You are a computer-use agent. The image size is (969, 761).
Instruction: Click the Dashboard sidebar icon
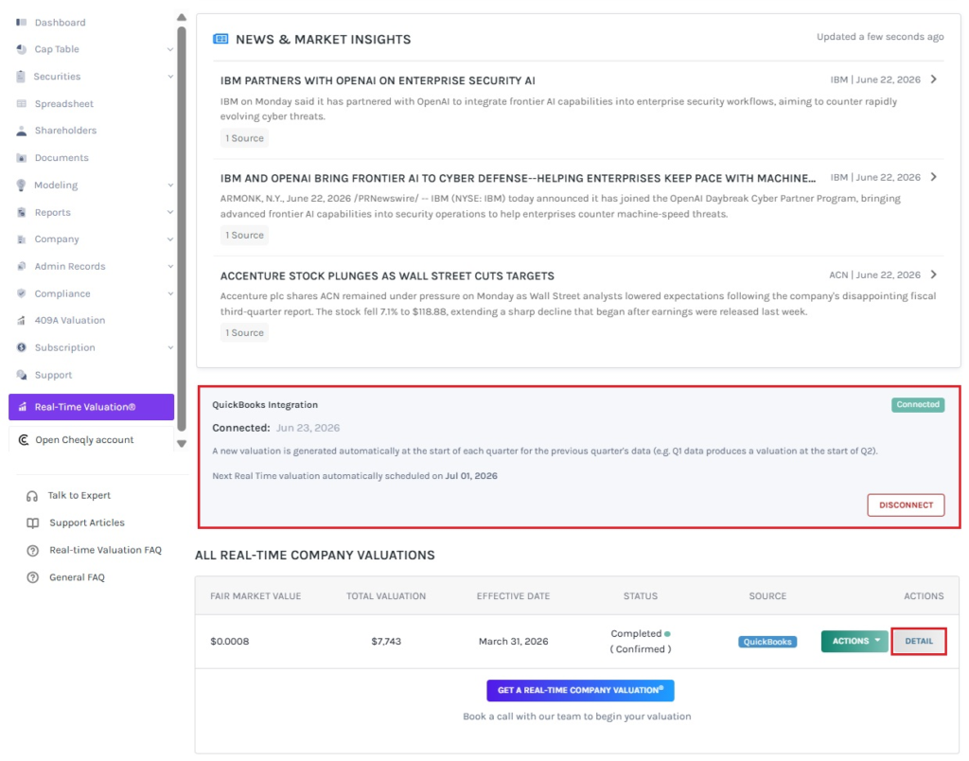(22, 23)
